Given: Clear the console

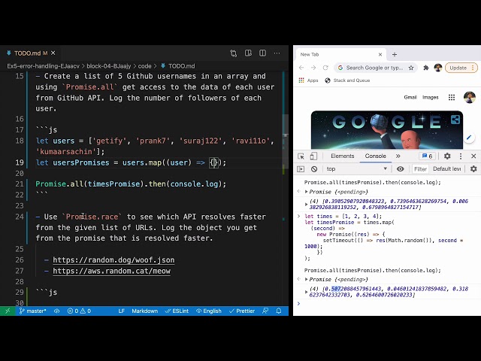Looking at the screenshot, I should click(314, 168).
